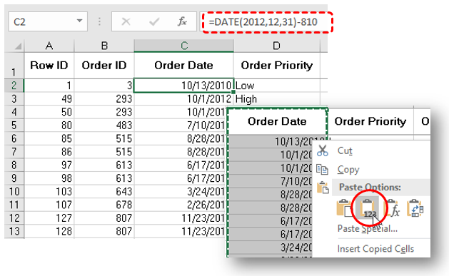Select row 13 header
449x276 pixels.
coord(14,231)
